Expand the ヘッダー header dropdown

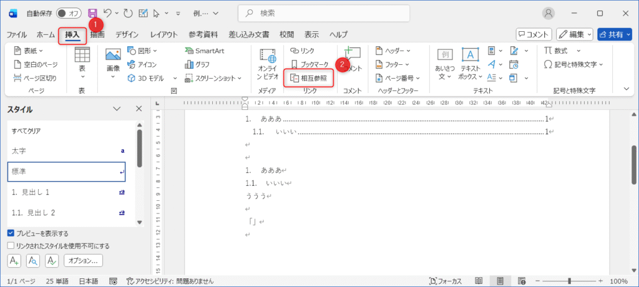[393, 51]
